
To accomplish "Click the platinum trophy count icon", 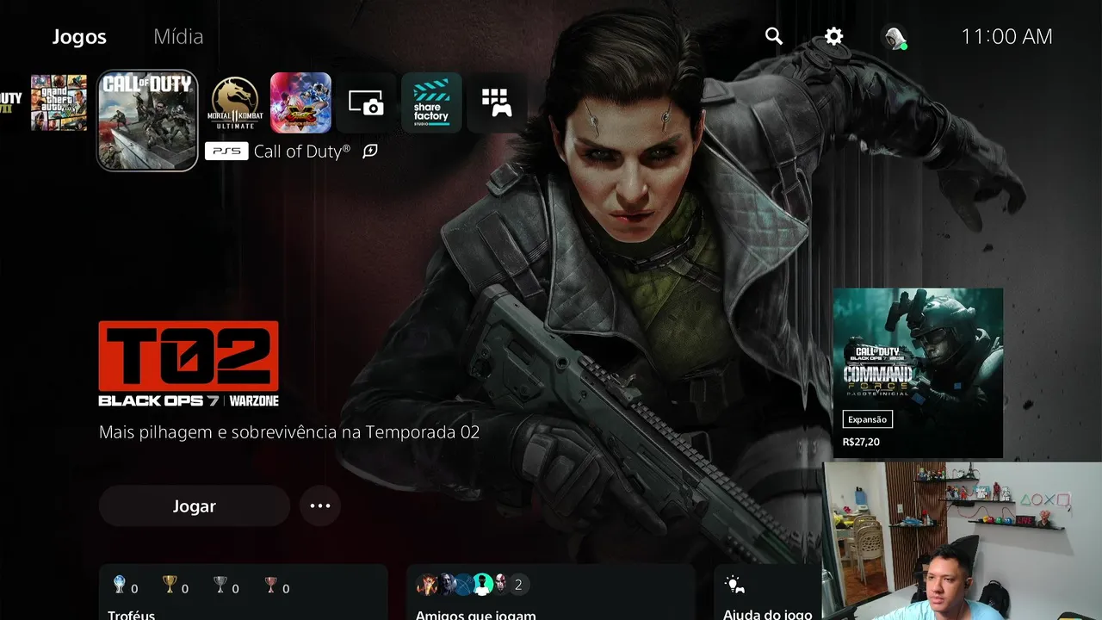I will [120, 586].
